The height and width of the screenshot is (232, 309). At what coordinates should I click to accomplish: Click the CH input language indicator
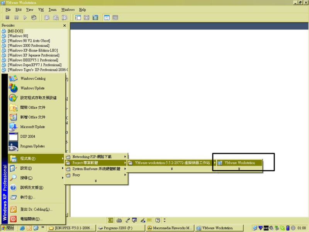tap(110, 220)
